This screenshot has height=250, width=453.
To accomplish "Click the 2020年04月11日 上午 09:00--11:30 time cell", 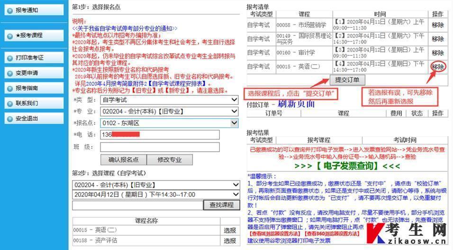I will (380, 25).
